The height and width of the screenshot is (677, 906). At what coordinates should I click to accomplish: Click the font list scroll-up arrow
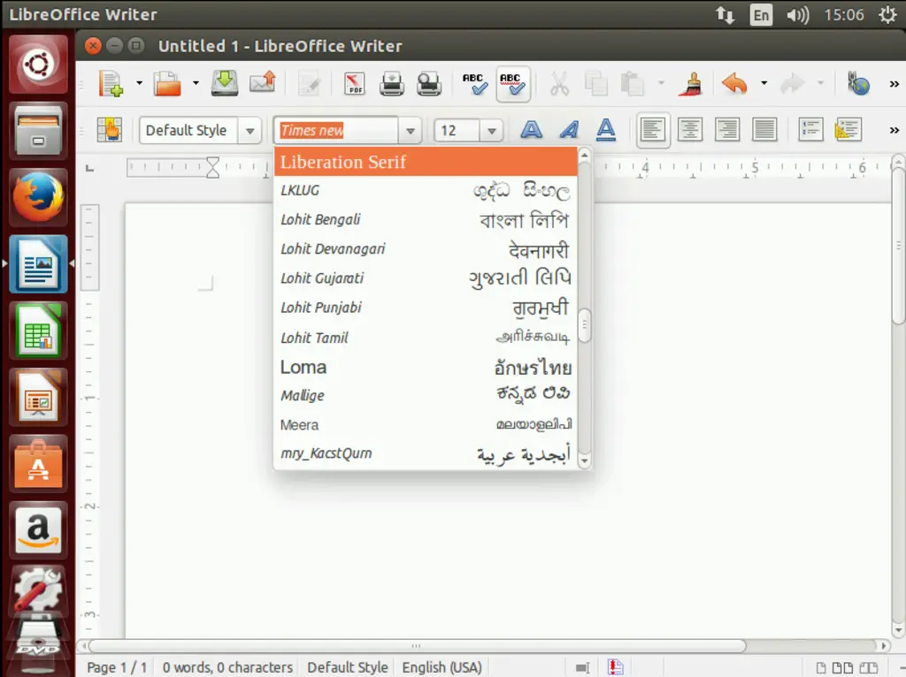(584, 156)
